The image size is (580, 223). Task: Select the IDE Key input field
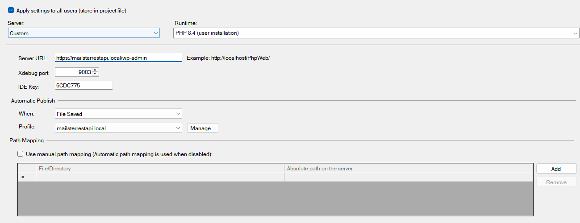tap(83, 85)
